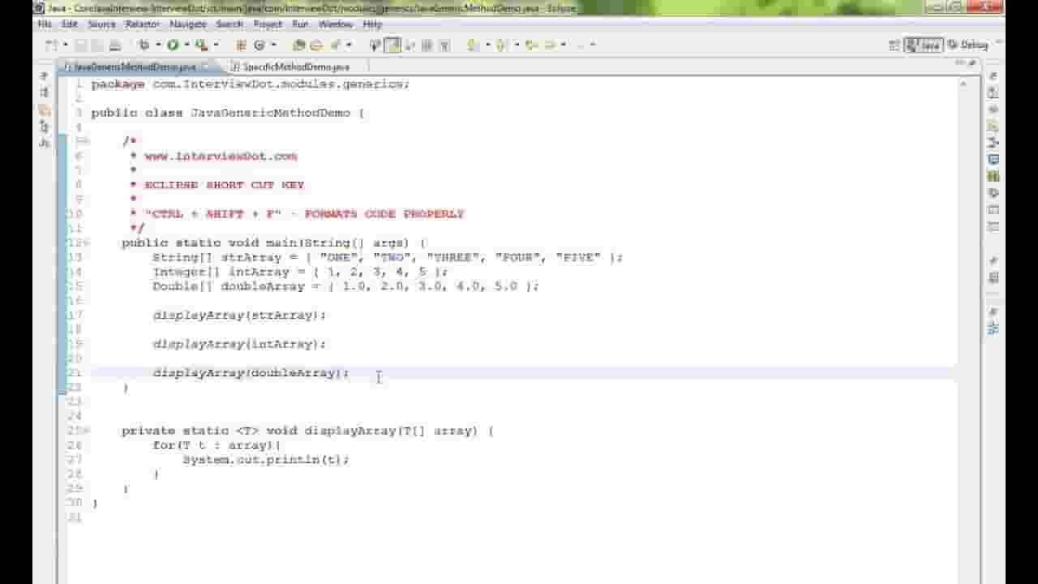Click the code line displayArray(strArray);
The height and width of the screenshot is (584, 1038).
pyautogui.click(x=239, y=316)
